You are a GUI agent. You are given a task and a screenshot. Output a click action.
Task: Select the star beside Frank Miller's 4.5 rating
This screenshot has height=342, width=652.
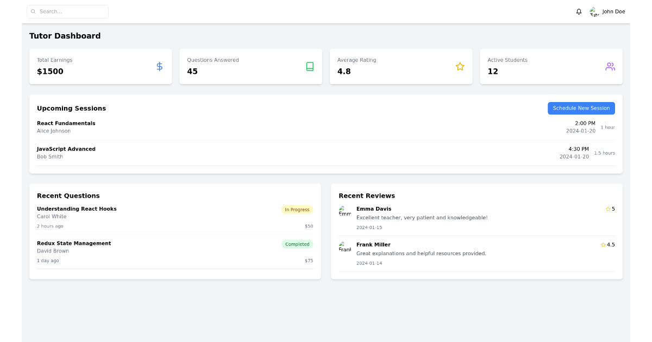click(x=603, y=244)
